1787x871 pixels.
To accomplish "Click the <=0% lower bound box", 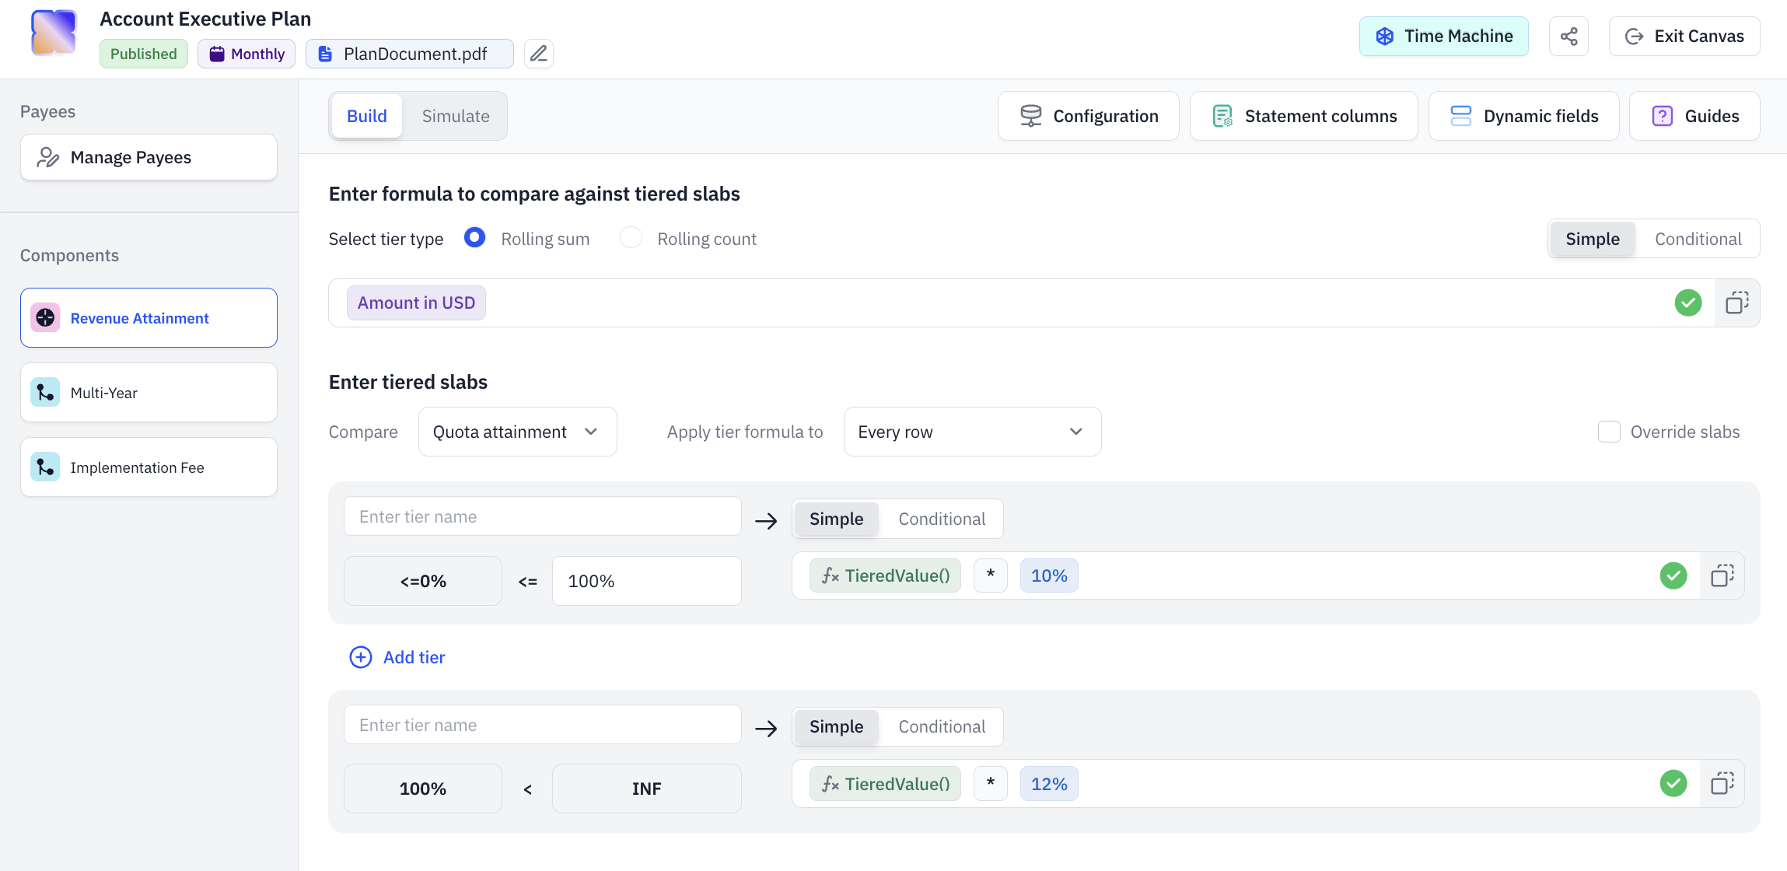I will click(x=423, y=581).
